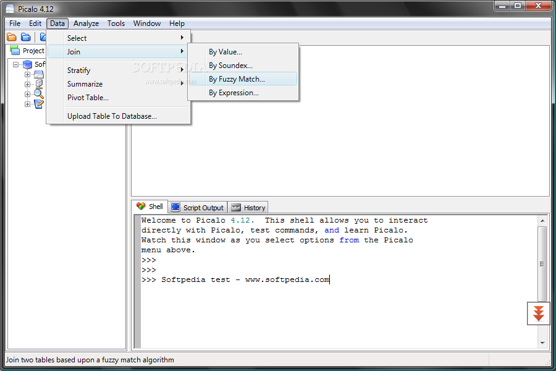
Task: Expand the network computer tree node
Action: (x=27, y=85)
